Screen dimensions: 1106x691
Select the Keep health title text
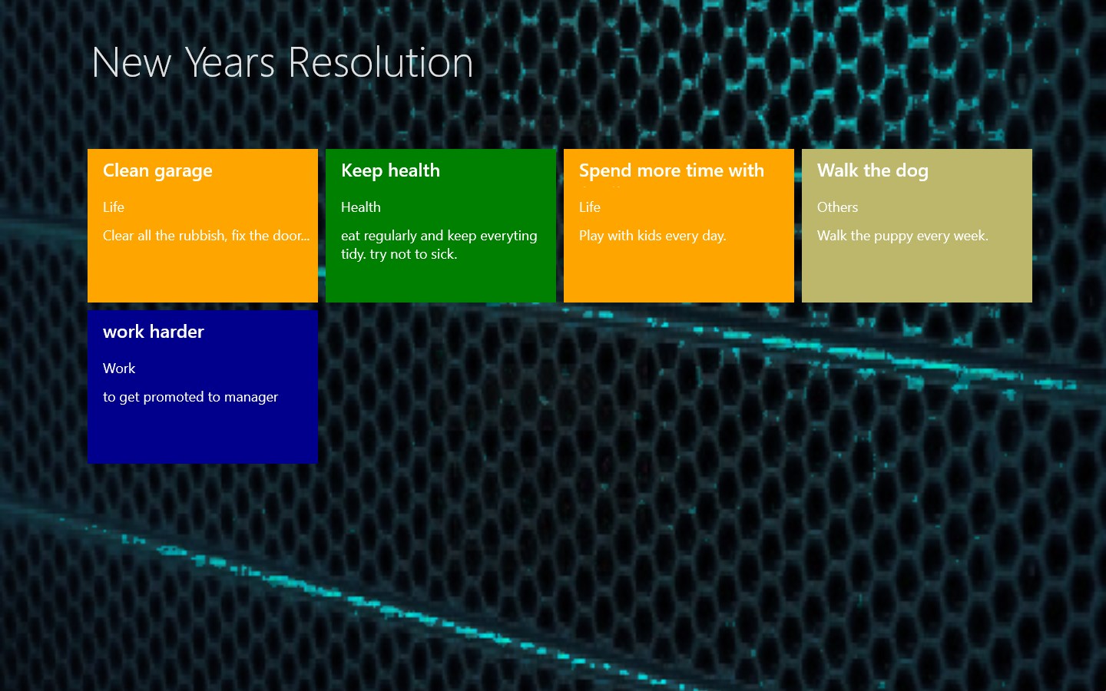[x=390, y=170]
